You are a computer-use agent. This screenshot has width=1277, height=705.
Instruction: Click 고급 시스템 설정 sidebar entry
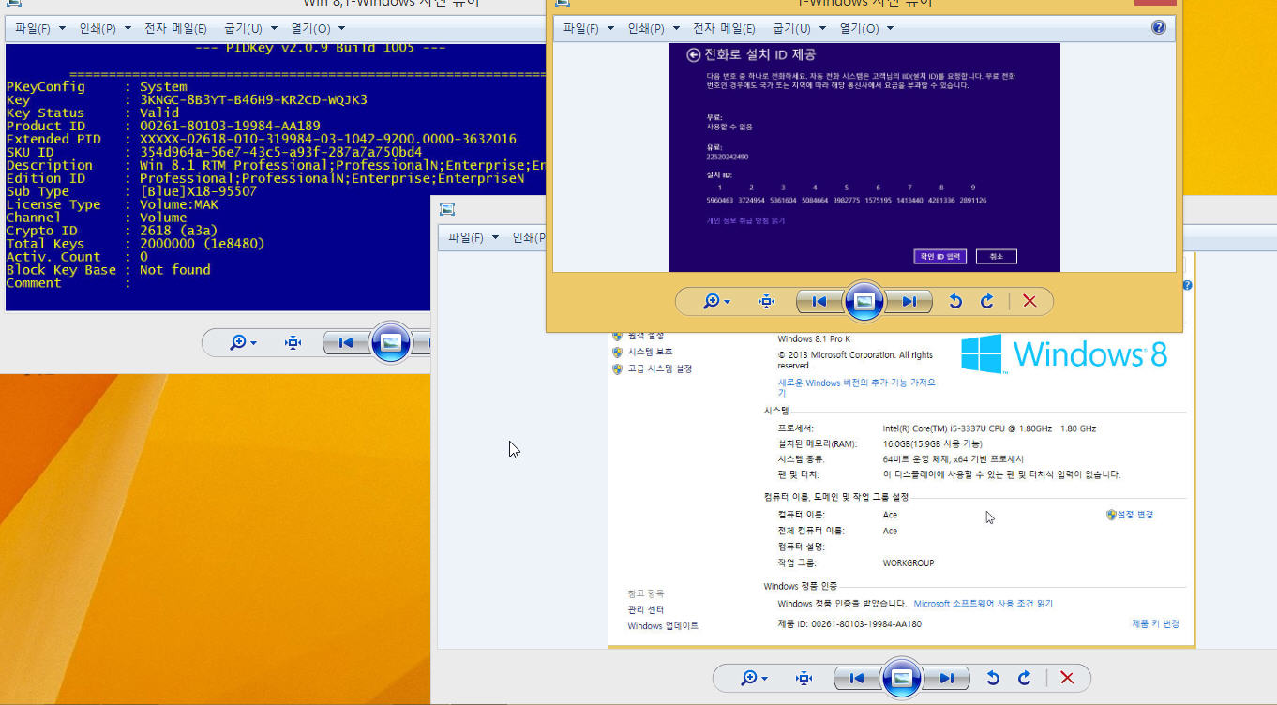[660, 368]
